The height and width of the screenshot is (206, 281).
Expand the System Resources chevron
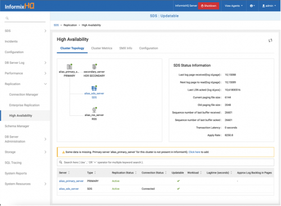(x=46, y=184)
